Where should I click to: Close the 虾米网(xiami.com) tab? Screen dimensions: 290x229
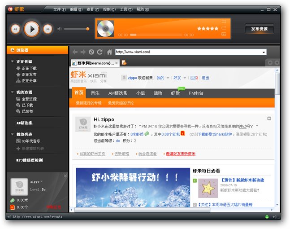click(117, 63)
